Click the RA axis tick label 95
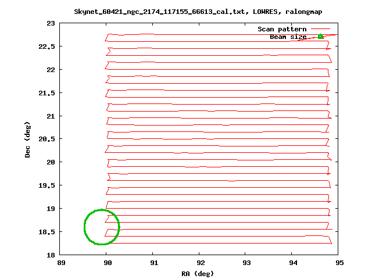The height and width of the screenshot is (279, 372). point(339,263)
